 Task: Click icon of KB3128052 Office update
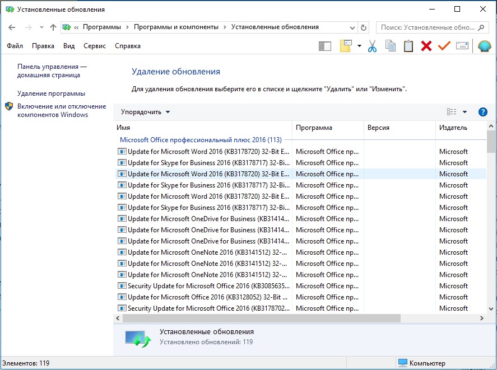click(122, 297)
